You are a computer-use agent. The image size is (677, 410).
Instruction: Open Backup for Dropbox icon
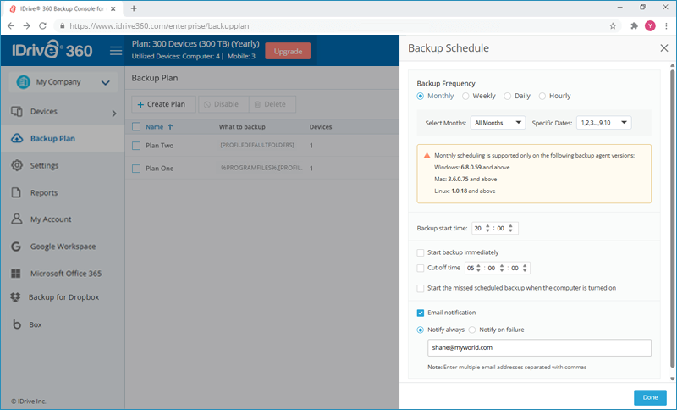tap(16, 297)
